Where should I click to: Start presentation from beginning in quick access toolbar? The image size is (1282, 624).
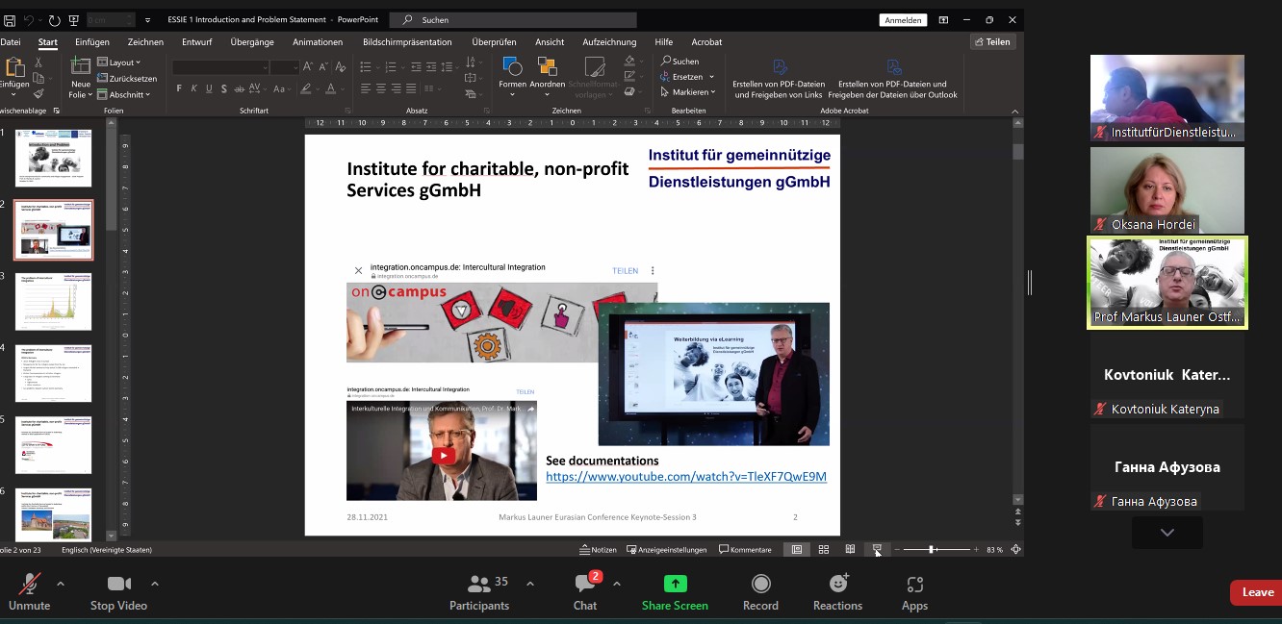coord(73,19)
